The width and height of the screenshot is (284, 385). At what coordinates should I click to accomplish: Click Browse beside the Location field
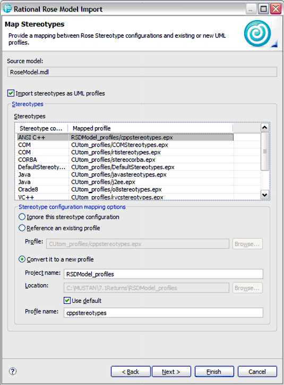coord(247,288)
